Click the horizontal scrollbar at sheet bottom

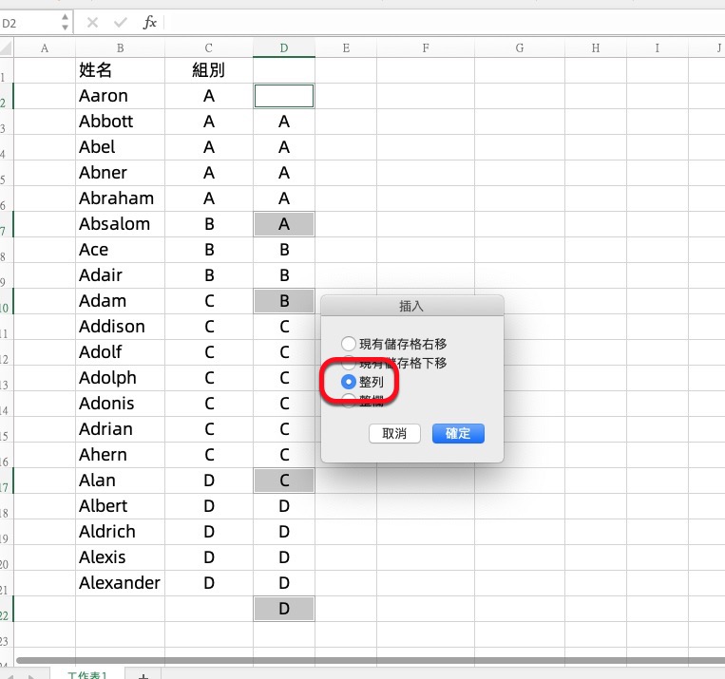tap(370, 661)
